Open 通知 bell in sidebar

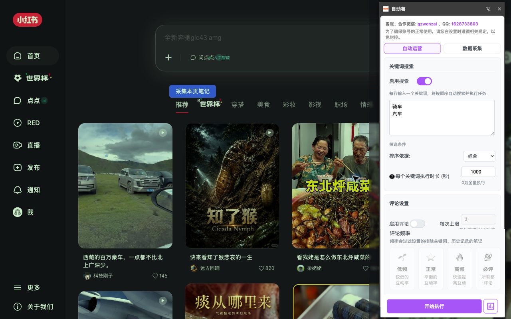click(x=33, y=190)
